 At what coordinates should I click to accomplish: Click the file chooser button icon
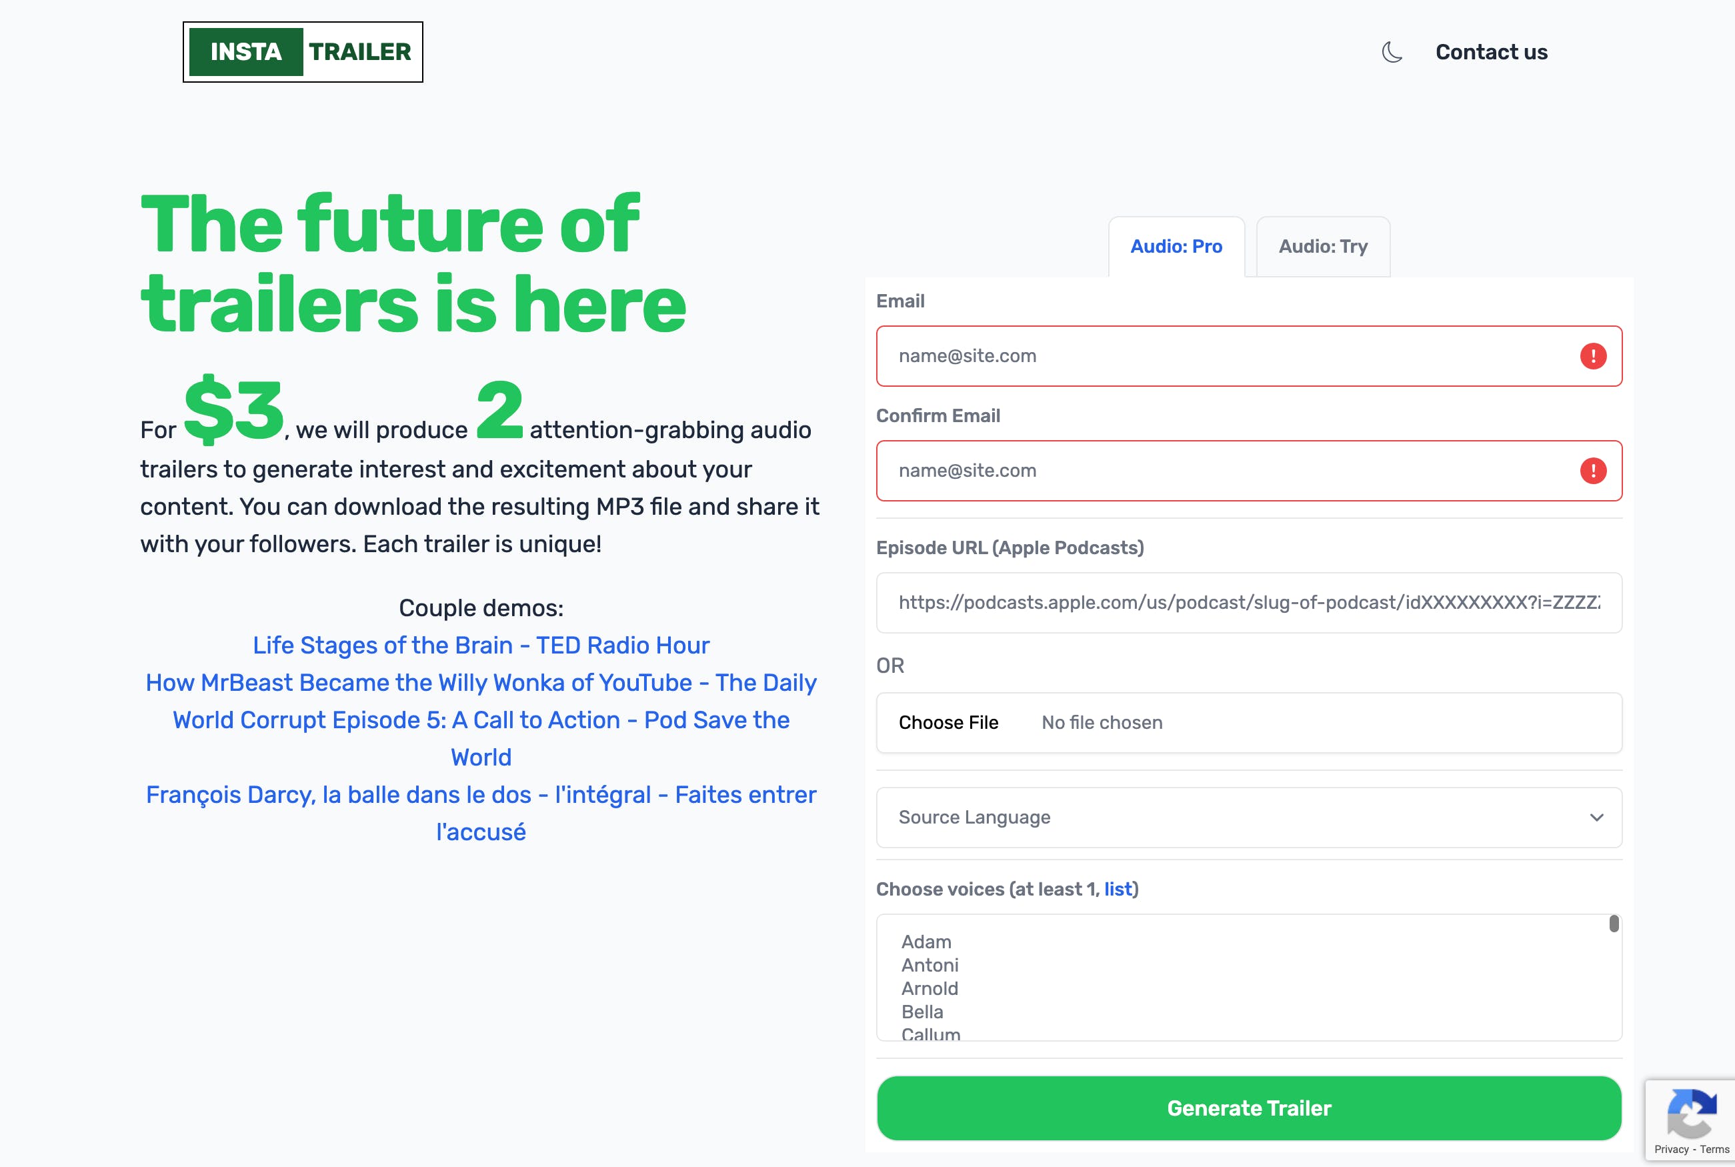click(x=950, y=722)
